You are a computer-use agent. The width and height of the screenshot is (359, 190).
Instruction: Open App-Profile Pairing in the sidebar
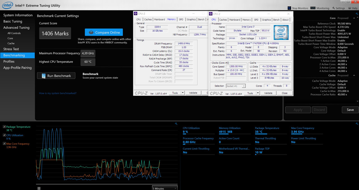point(17,67)
